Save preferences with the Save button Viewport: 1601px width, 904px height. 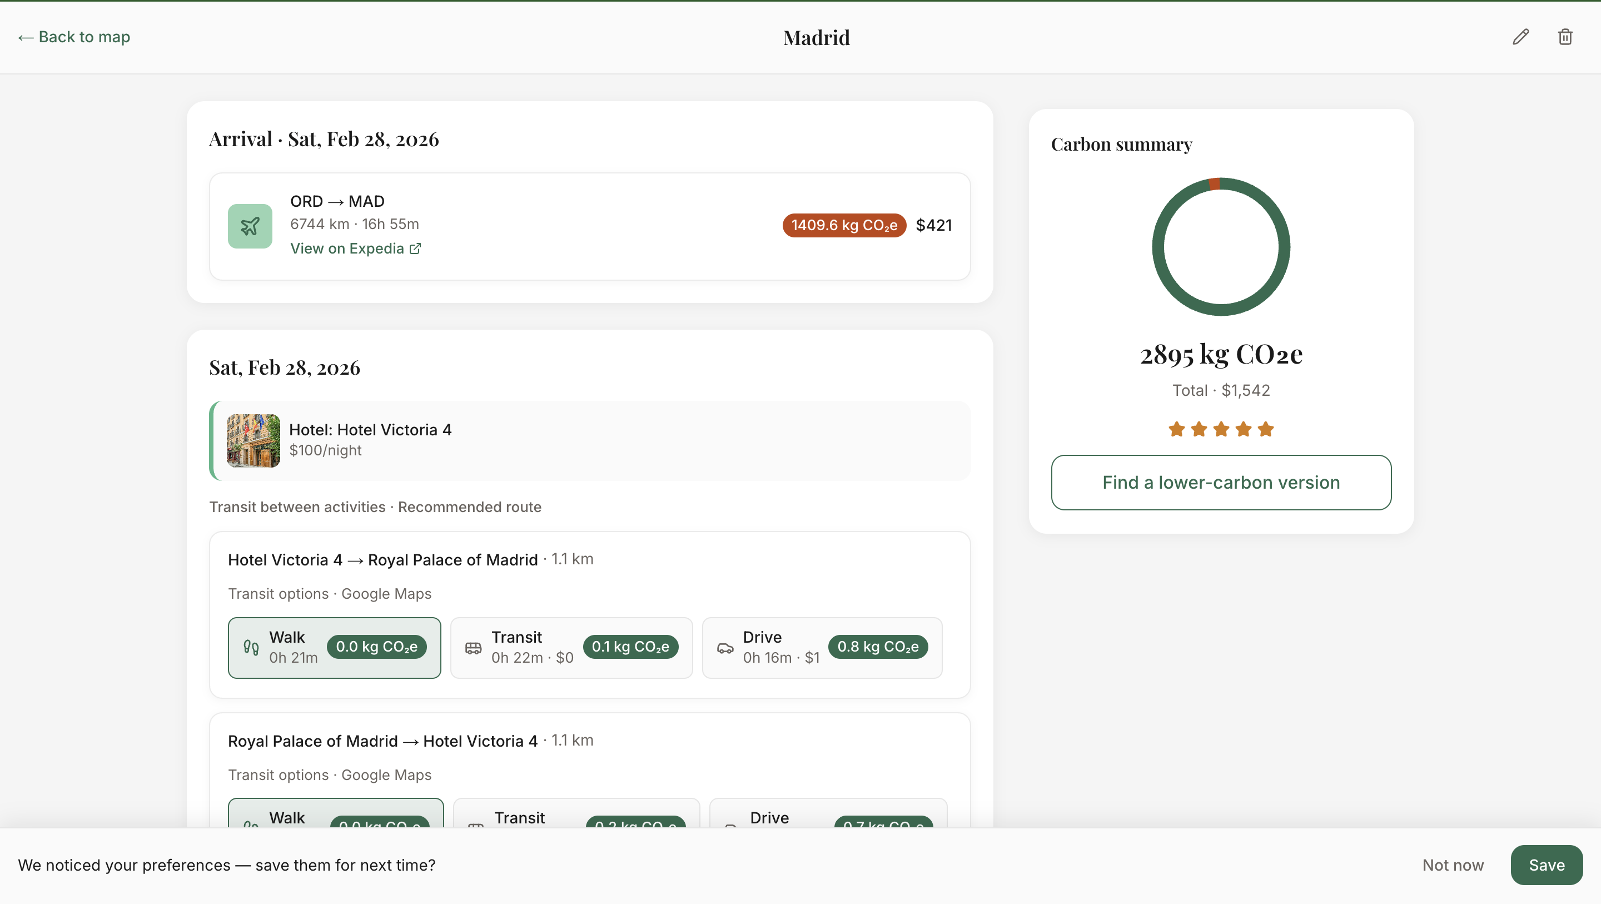[1547, 865]
